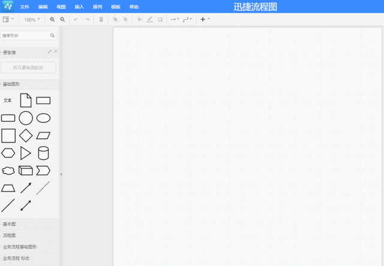The height and width of the screenshot is (266, 384).
Task: Select the small rectangle shape beside note shape
Action: (x=43, y=101)
